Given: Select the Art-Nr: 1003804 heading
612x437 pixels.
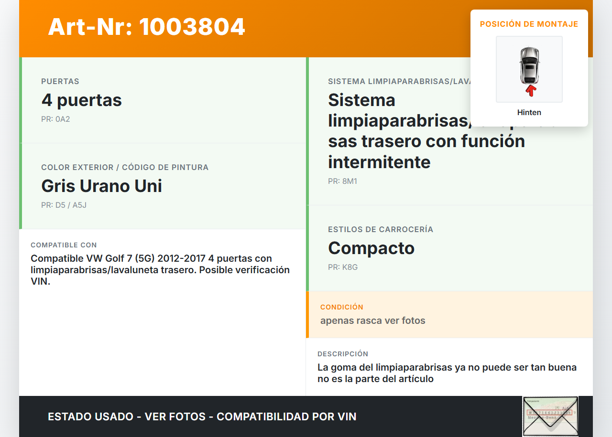Looking at the screenshot, I should coord(147,27).
